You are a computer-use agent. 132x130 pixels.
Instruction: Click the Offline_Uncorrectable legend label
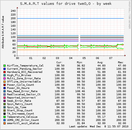tap(24, 82)
